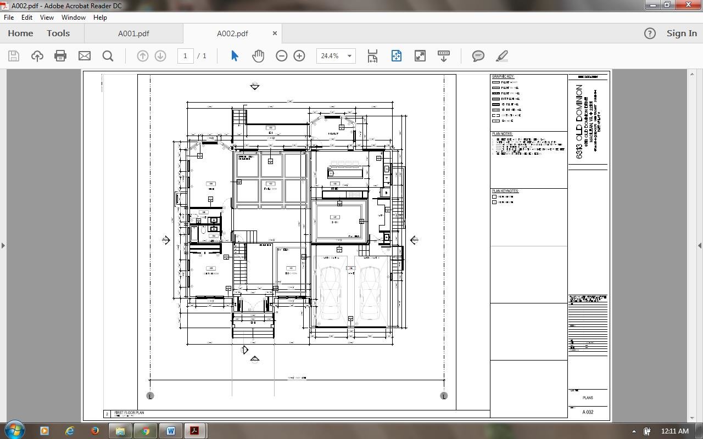Open the Add Comment tool
703x439 pixels.
pyautogui.click(x=477, y=55)
